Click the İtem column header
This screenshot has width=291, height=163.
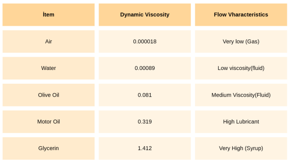(48, 15)
